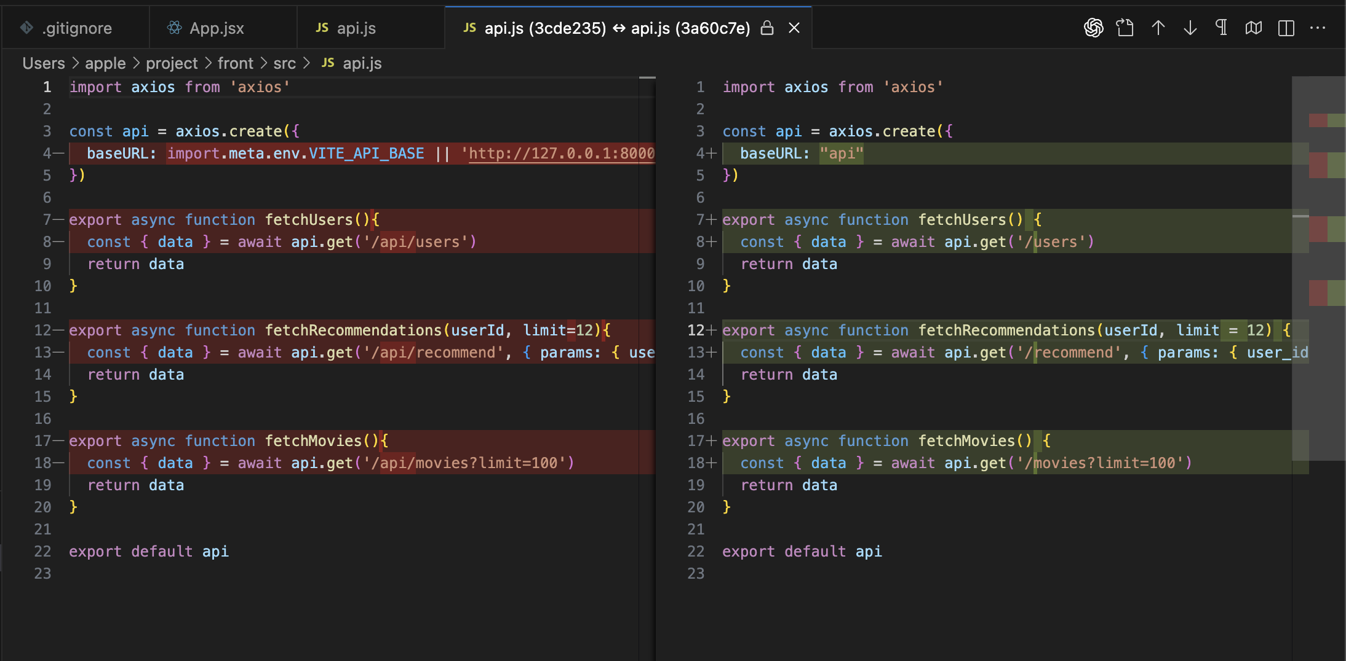Viewport: 1346px width, 661px height.
Task: Go to next change with down arrow
Action: (x=1190, y=28)
